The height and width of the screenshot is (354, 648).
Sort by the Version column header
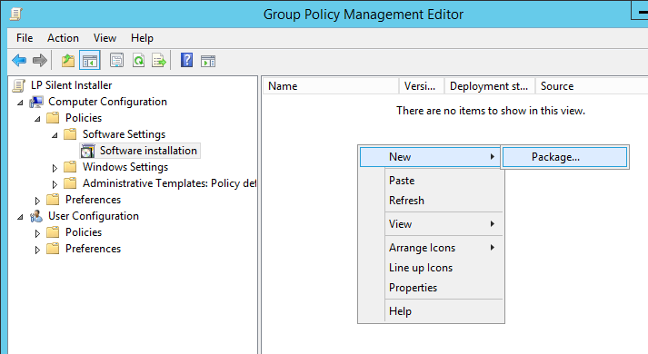[x=422, y=86]
